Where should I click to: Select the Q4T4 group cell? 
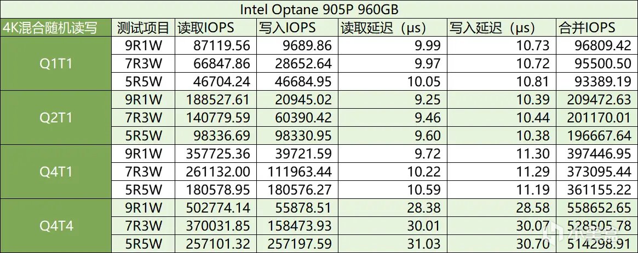pyautogui.click(x=55, y=226)
